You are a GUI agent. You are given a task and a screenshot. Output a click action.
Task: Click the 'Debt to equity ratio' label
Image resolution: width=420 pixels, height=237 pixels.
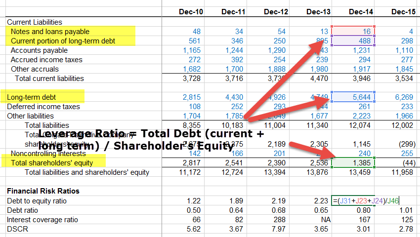click(x=37, y=200)
